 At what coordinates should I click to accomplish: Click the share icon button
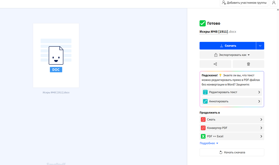coord(215,64)
